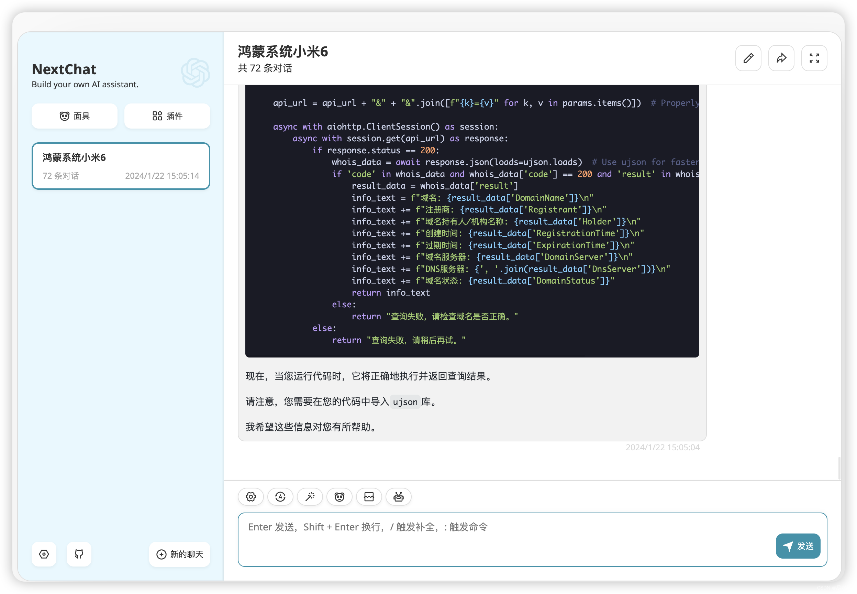The width and height of the screenshot is (857, 594).
Task: Click the 'return info_text' code line
Action: tap(391, 293)
